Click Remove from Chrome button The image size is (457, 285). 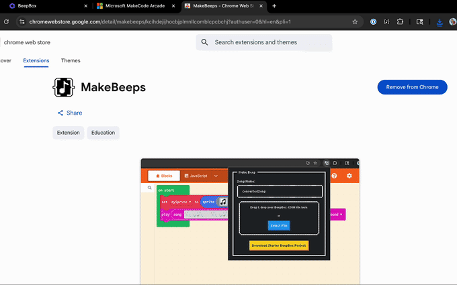(x=412, y=87)
